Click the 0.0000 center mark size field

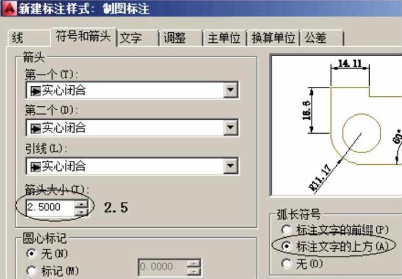point(162,267)
